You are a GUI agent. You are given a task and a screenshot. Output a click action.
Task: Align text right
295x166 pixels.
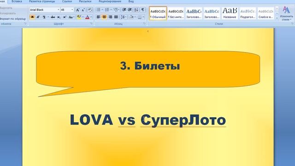click(x=110, y=17)
